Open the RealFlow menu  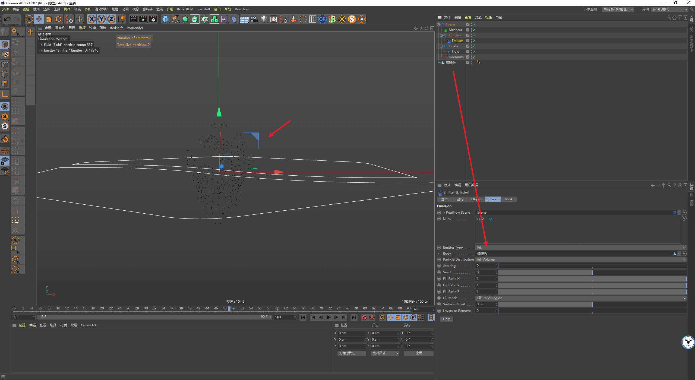(242, 9)
